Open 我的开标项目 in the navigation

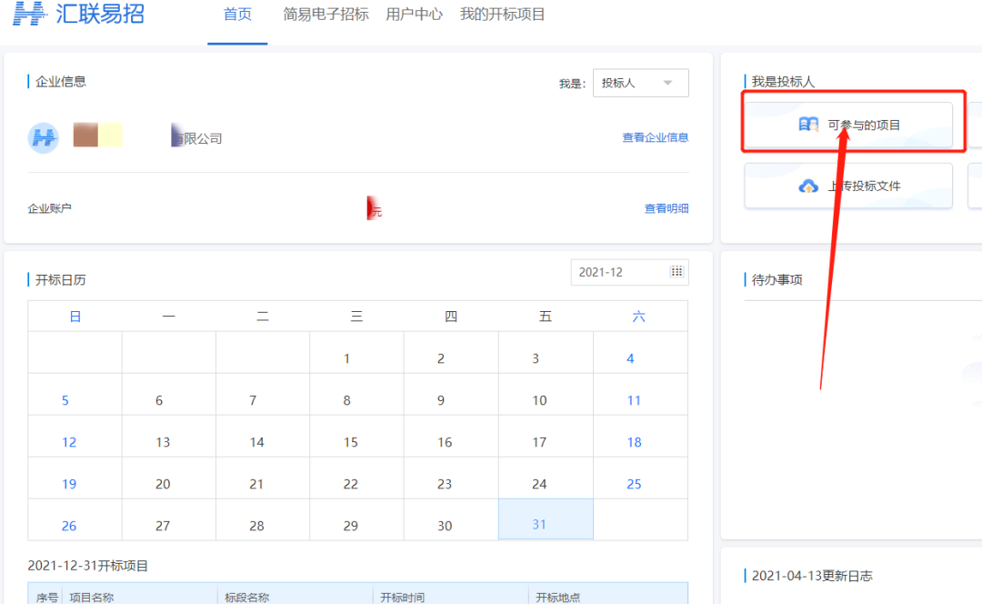pyautogui.click(x=503, y=15)
